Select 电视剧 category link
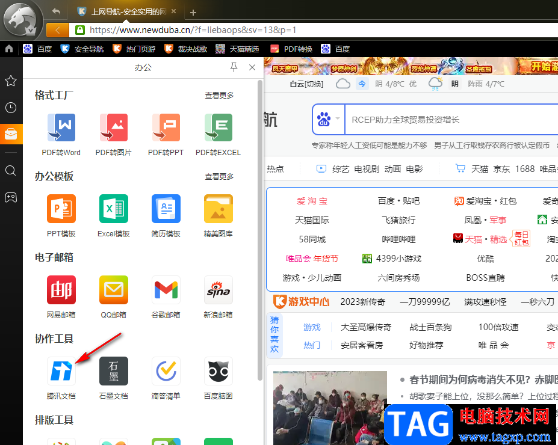This screenshot has height=445, width=558. coord(367,169)
